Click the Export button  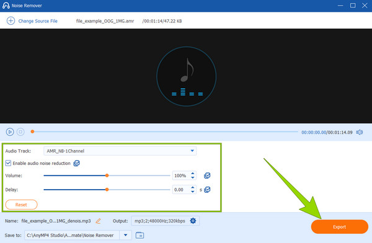tap(340, 227)
